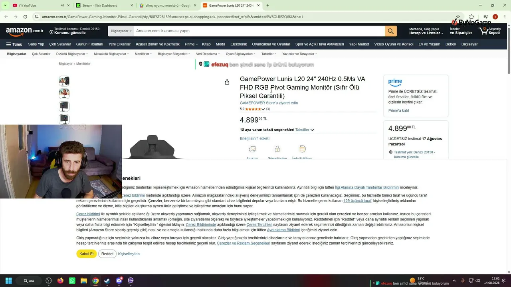Click the volume icon in system tray
This screenshot has width=511, height=287.
[478, 281]
